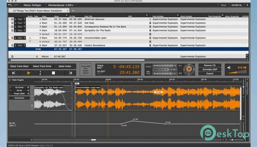This screenshot has width=257, height=147.
Task: Toggle IQ-Comp plugin power button
Action: (x=11, y=87)
